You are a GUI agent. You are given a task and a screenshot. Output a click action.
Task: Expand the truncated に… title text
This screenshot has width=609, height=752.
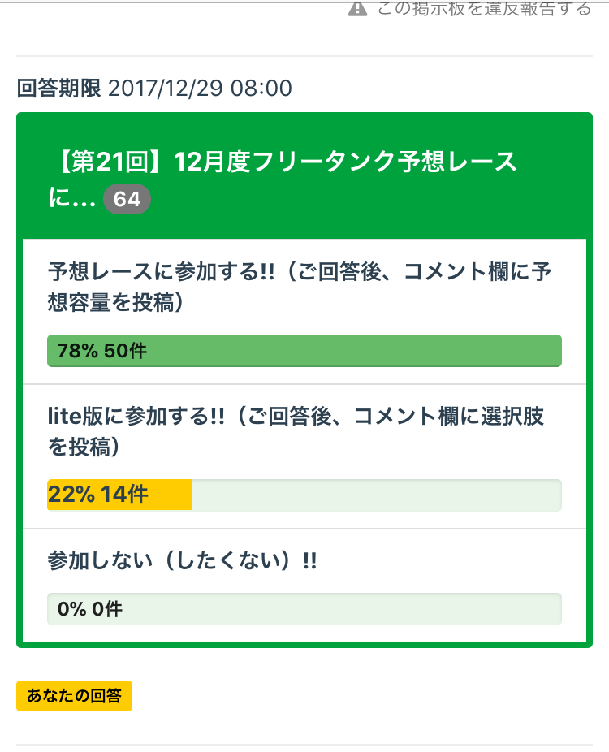[72, 199]
